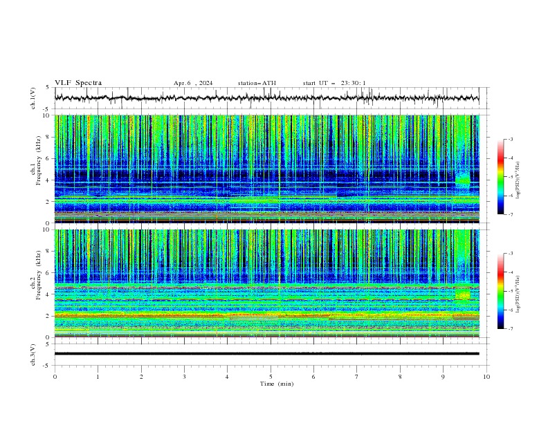Click the "-7" label on ch.2 colorbar

coord(510,328)
